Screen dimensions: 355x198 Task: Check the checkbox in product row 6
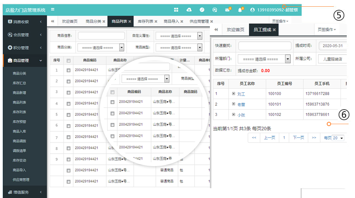68,126
